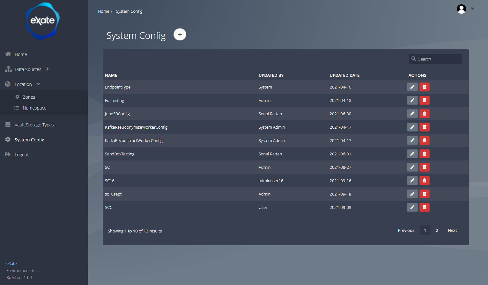Viewport: 488px width, 285px height.
Task: Open Zones in the sidebar
Action: pyautogui.click(x=29, y=97)
